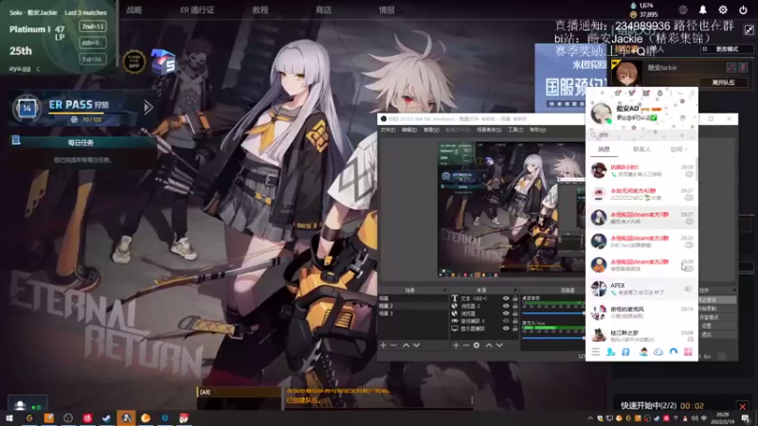758x426 pixels.
Task: Click the OBS start recording button
Action: [x=717, y=309]
